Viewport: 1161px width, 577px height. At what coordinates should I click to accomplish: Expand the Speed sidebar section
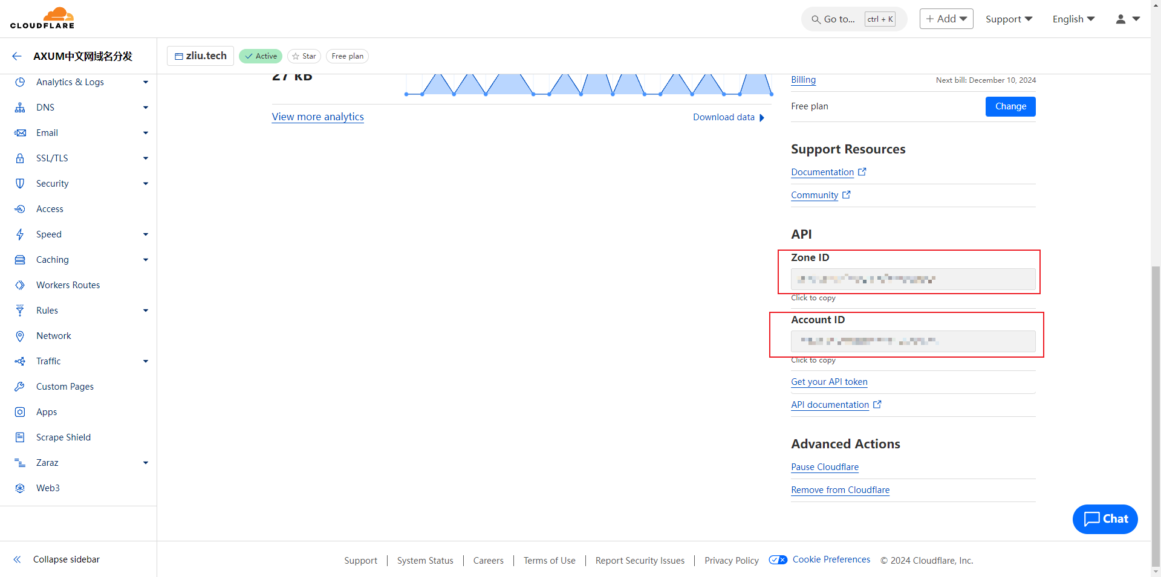(x=146, y=234)
